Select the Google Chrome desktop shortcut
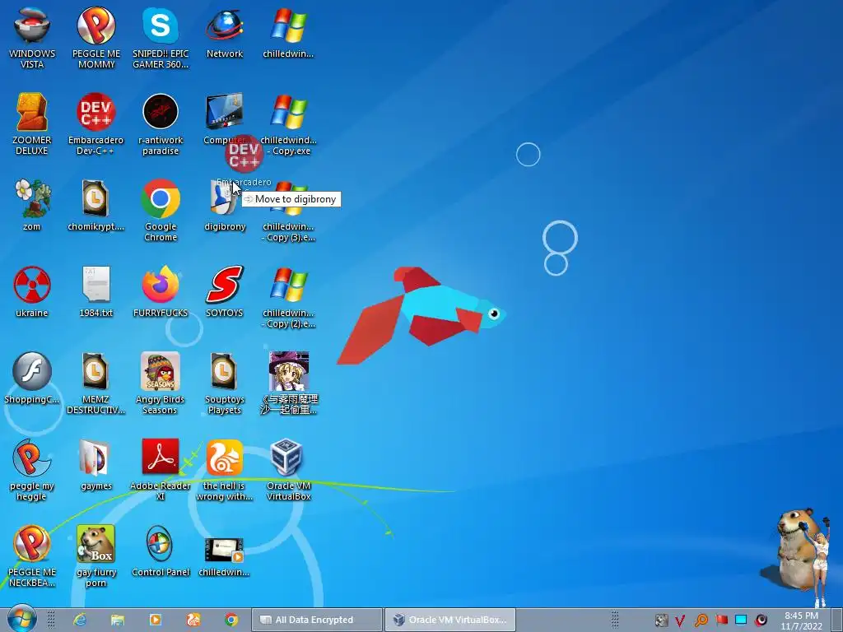 (x=161, y=211)
